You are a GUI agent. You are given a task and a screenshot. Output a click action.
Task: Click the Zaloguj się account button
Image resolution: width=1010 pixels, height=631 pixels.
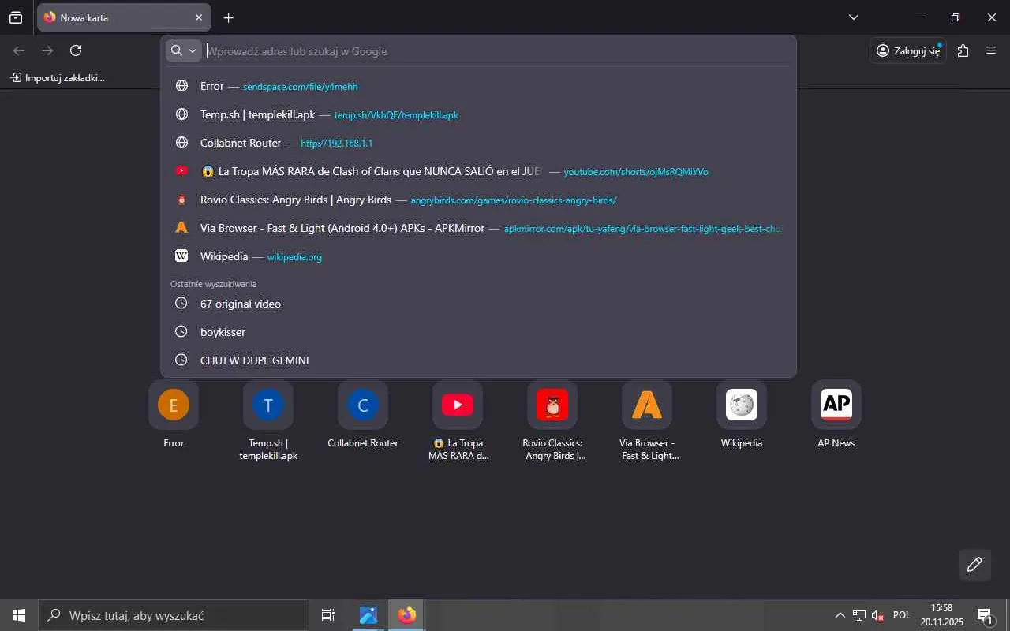pos(909,50)
